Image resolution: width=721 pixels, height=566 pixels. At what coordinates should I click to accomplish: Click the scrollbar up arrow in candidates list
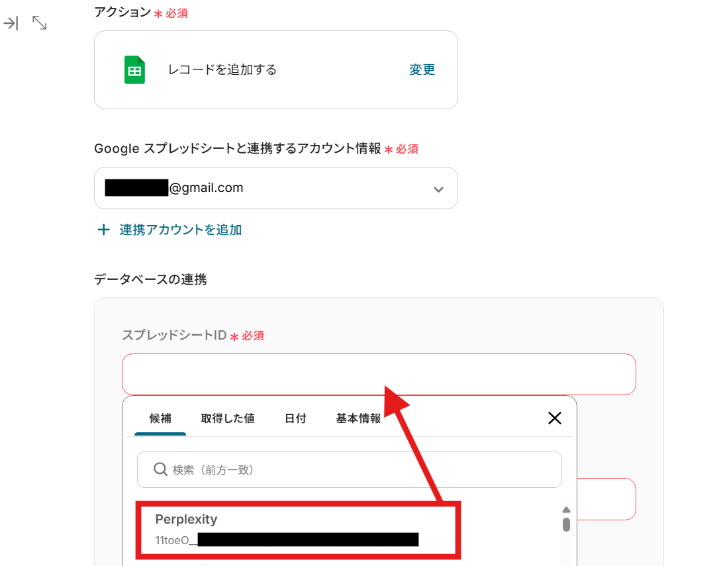[x=567, y=510]
